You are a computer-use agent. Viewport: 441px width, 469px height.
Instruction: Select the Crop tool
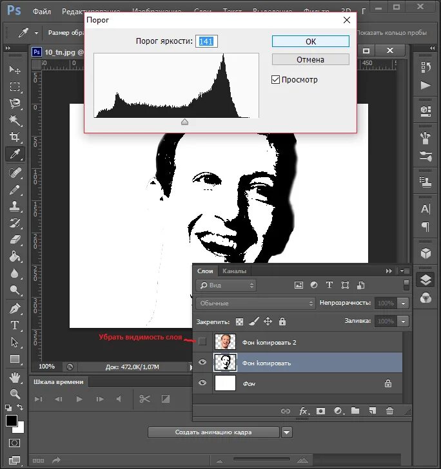(x=14, y=137)
